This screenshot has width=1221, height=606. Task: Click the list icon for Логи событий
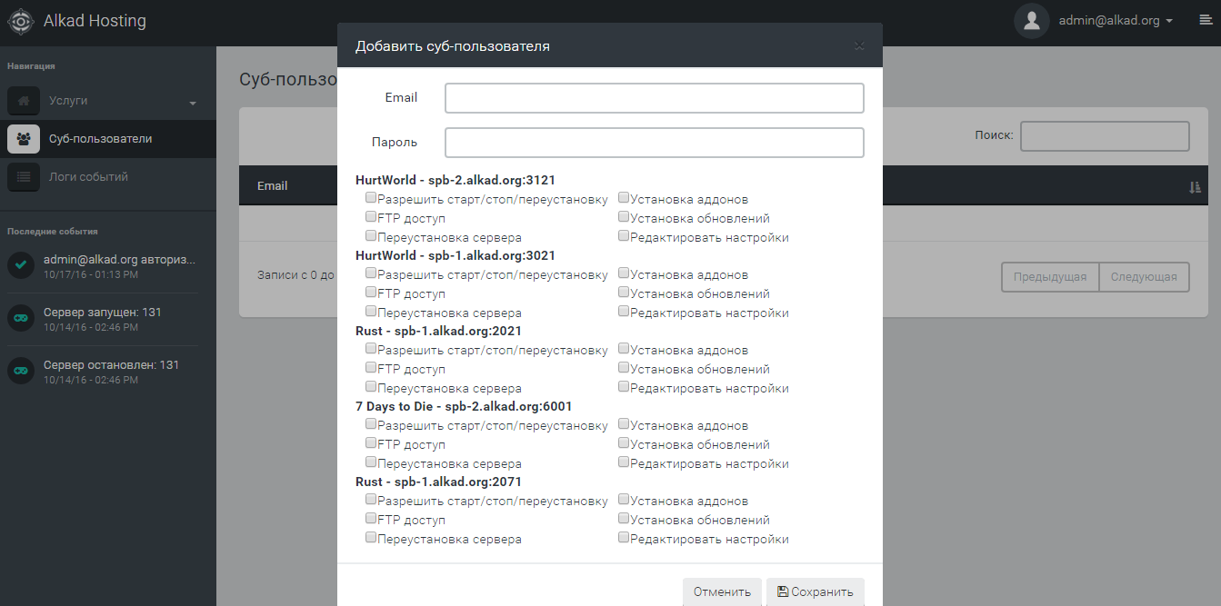(24, 177)
